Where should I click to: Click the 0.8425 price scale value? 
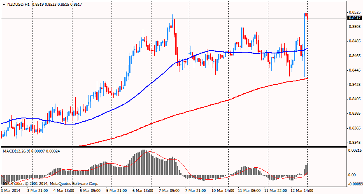(354, 85)
